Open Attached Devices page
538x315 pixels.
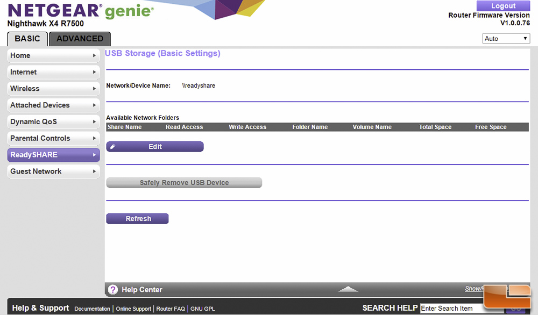(x=53, y=105)
